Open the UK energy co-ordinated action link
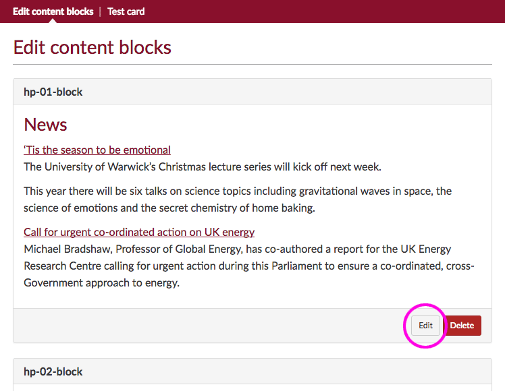 [139, 232]
